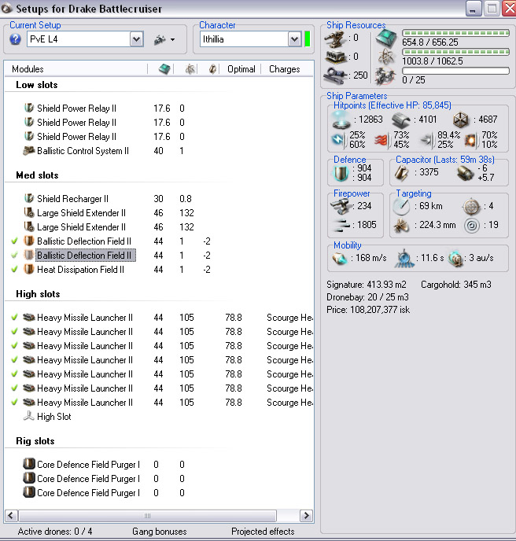The image size is (516, 541).
Task: Click the drone bandwidth icon beside 0 / 25
Action: (385, 75)
